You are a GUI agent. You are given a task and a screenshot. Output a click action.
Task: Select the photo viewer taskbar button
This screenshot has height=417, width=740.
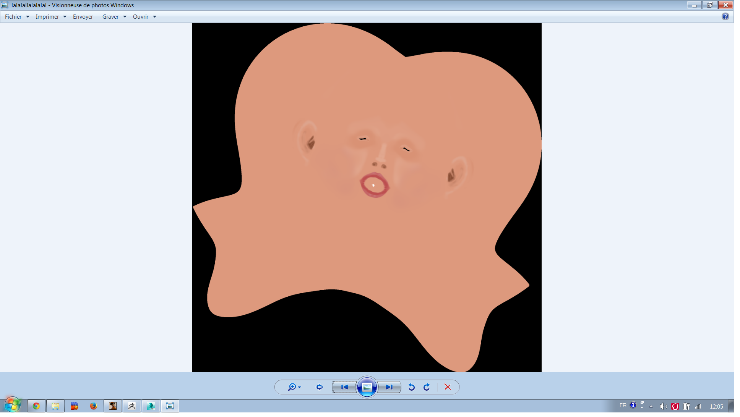click(x=170, y=406)
